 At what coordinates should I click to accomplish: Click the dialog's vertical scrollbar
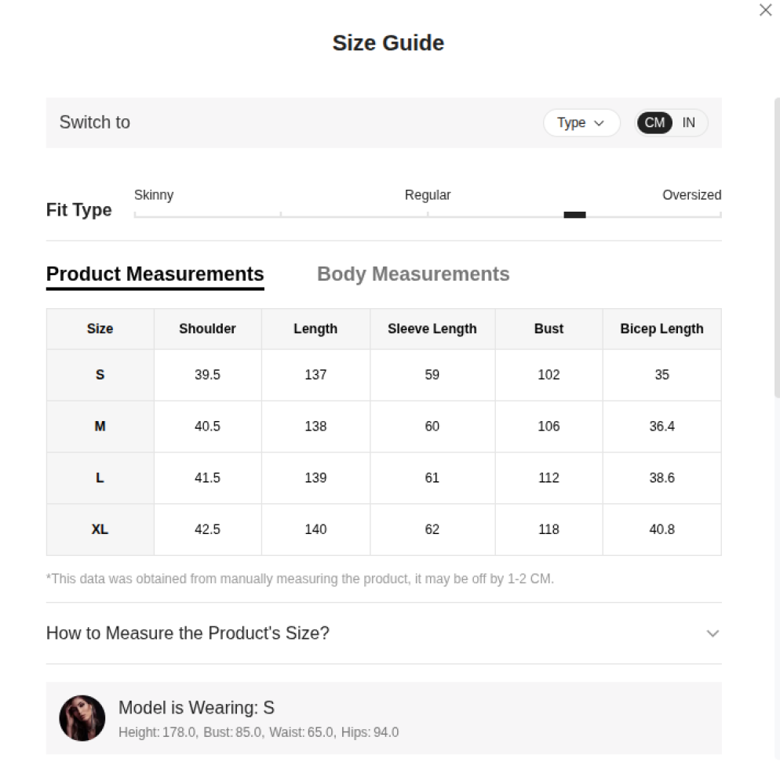tap(777, 251)
